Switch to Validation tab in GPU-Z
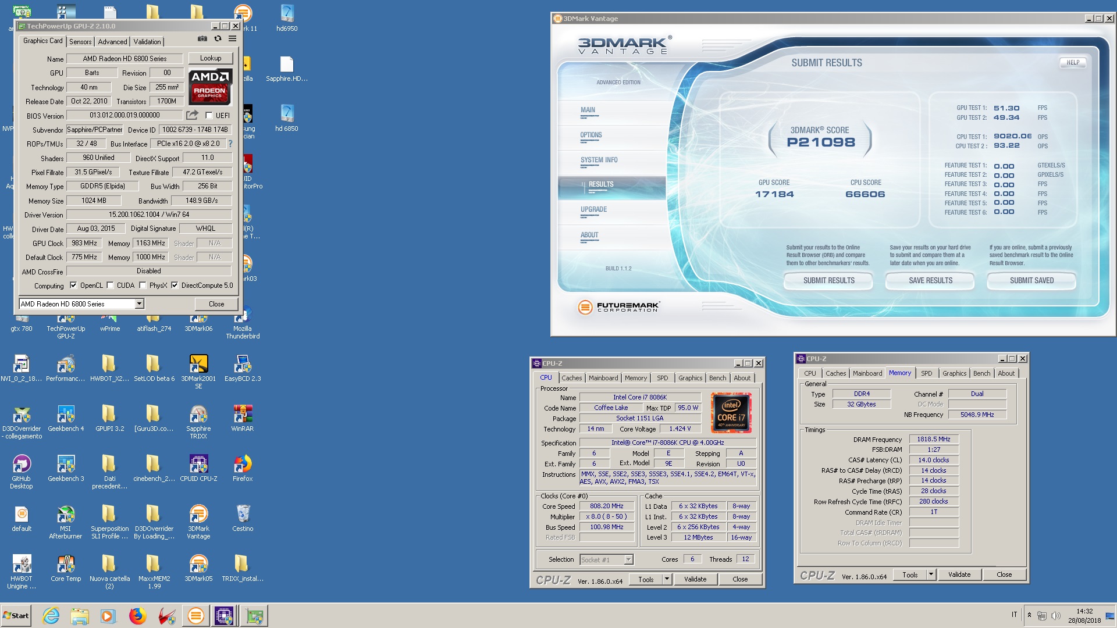Image resolution: width=1117 pixels, height=628 pixels. pyautogui.click(x=147, y=41)
